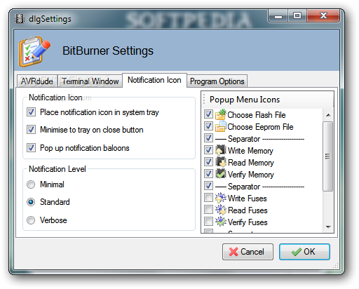Toggle the Choose Eeprom File checkbox

[x=208, y=126]
